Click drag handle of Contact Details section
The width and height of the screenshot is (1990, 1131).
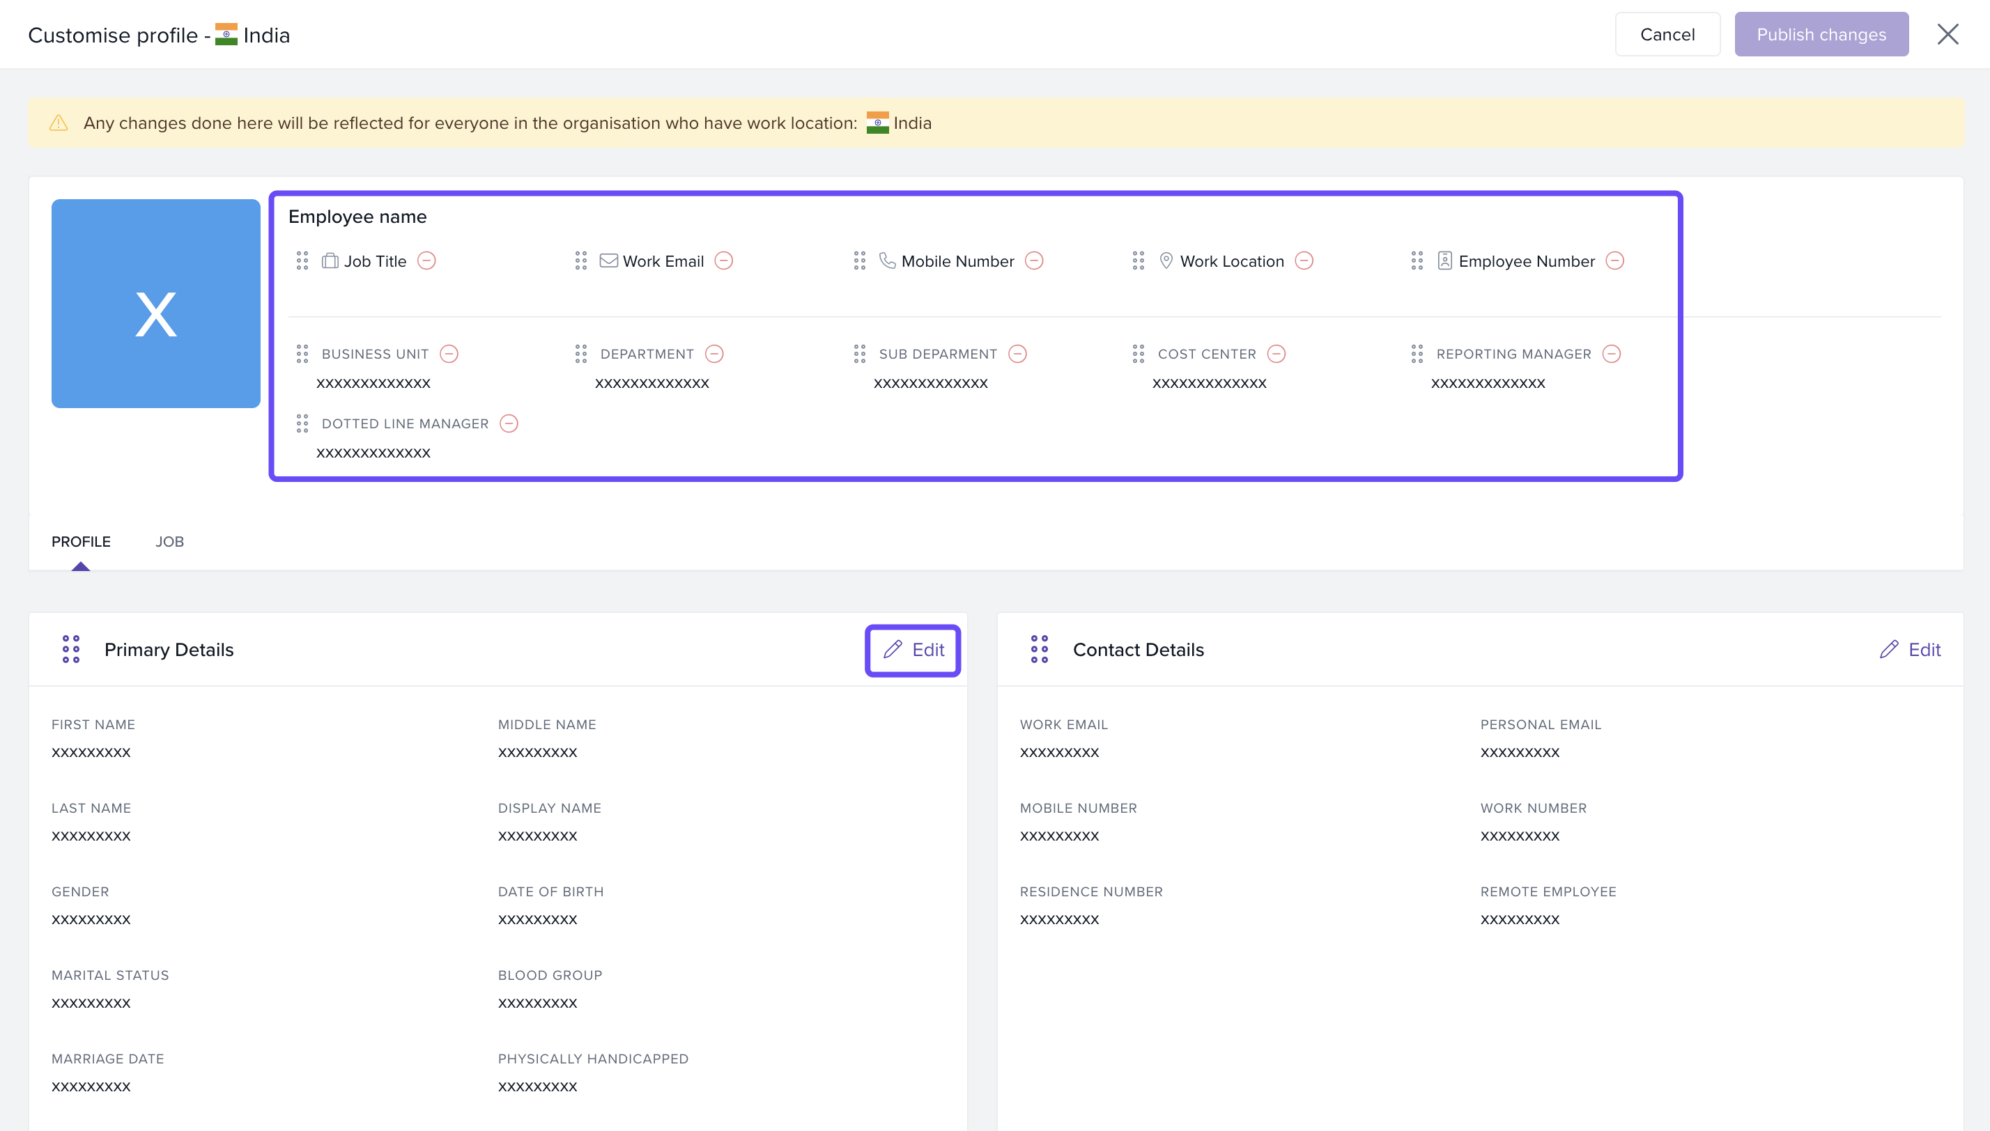(x=1039, y=649)
